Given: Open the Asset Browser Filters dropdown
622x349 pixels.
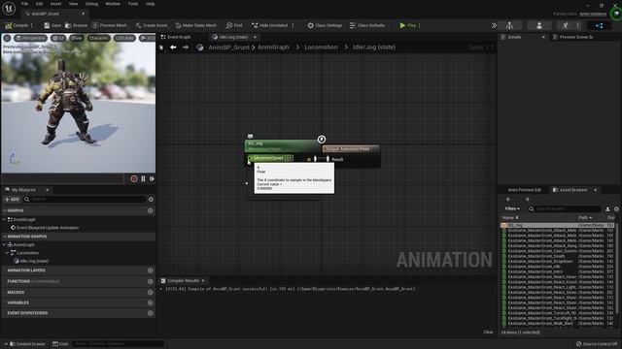Looking at the screenshot, I should [512, 208].
